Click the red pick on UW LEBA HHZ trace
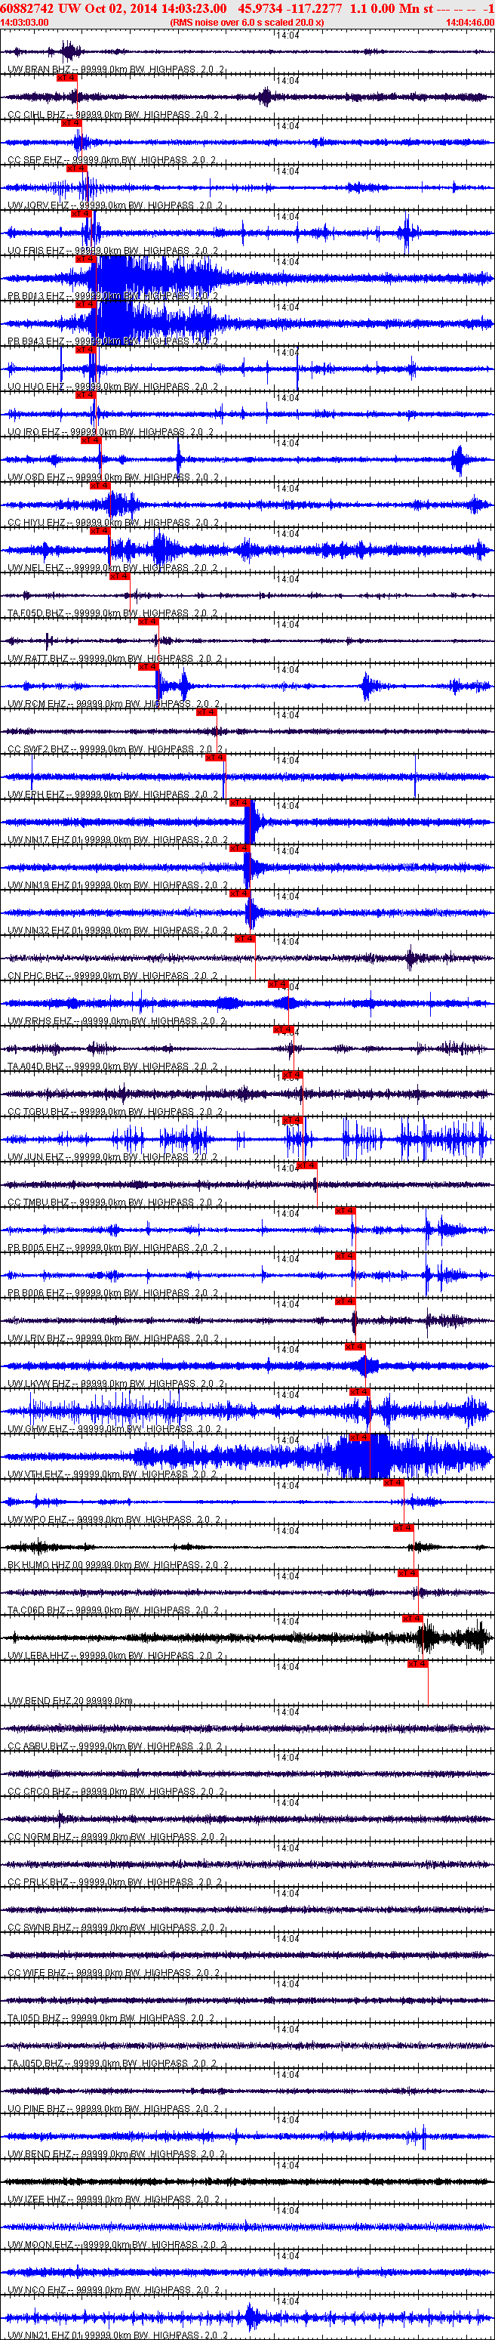 pos(412,1618)
